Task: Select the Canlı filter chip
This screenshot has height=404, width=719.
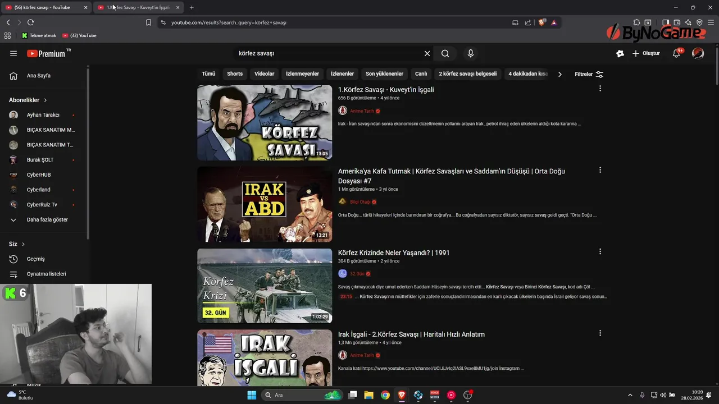Action: 421,74
